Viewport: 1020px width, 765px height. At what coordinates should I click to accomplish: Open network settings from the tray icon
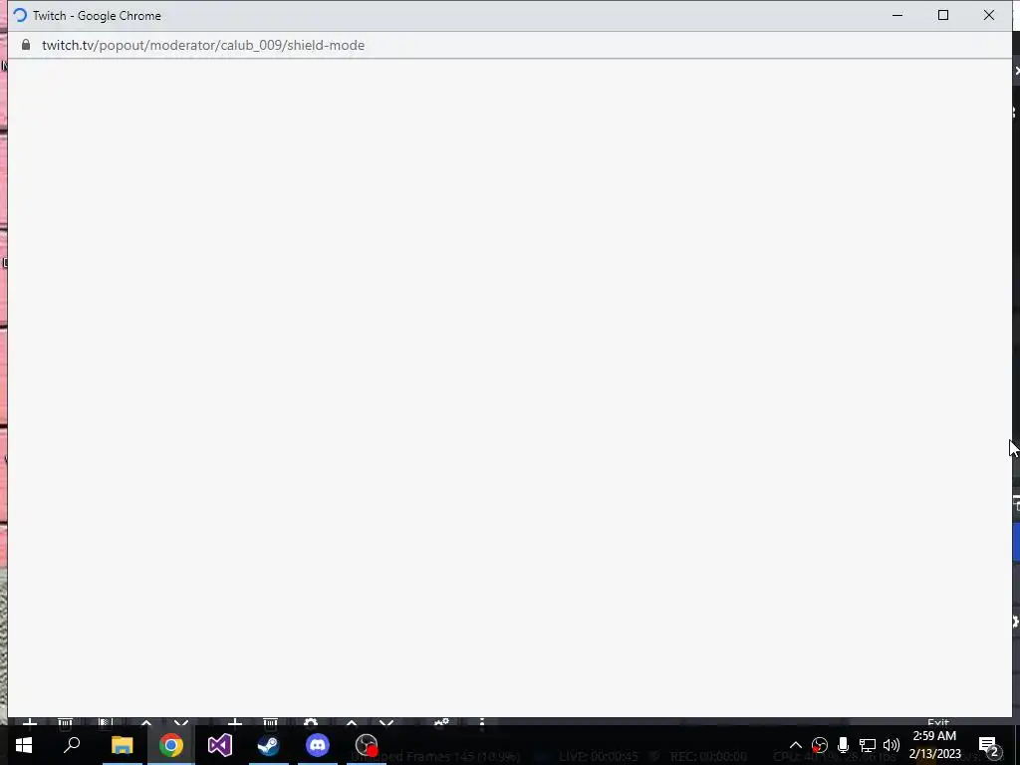[868, 745]
